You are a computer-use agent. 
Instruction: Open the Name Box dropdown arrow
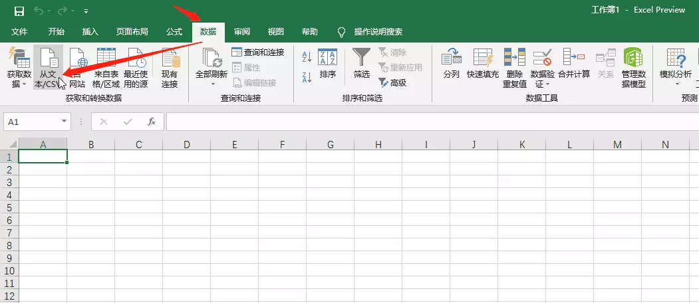[65, 121]
